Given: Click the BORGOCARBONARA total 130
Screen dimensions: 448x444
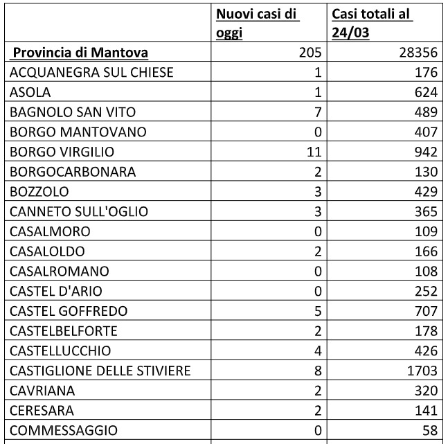Looking at the screenshot, I should (x=426, y=172).
